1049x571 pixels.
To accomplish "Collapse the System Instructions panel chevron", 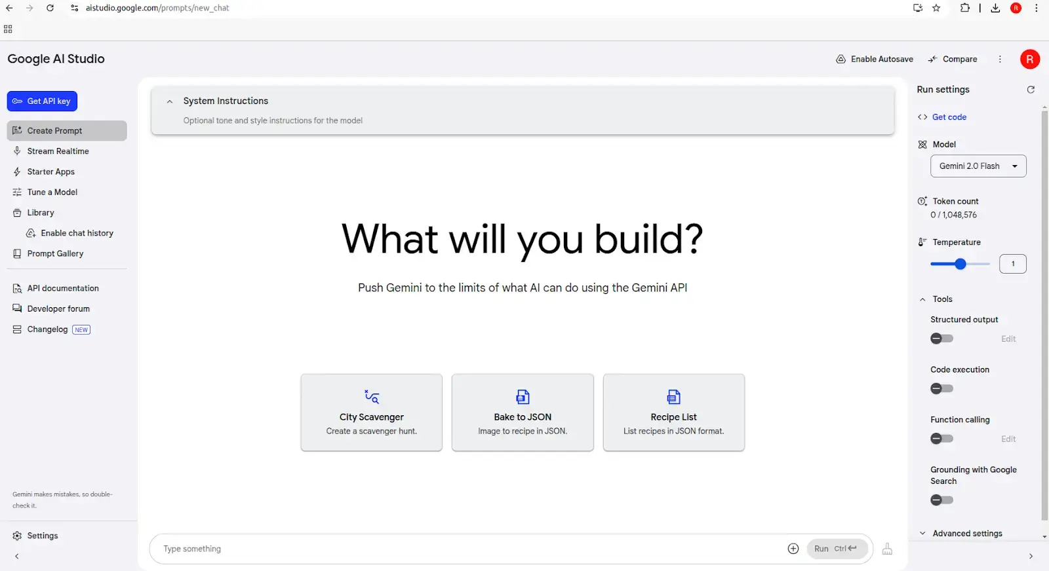I will [x=170, y=101].
